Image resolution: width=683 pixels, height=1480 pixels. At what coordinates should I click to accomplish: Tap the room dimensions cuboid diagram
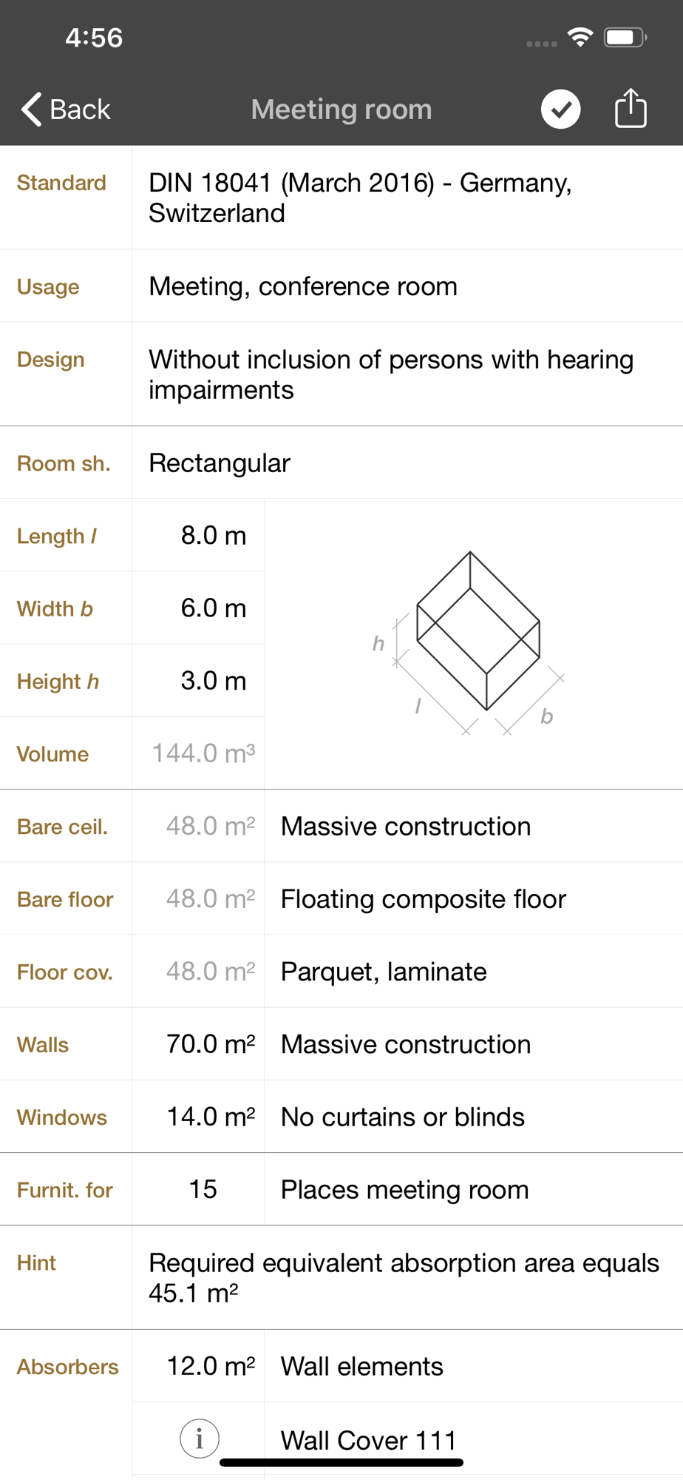tap(473, 643)
